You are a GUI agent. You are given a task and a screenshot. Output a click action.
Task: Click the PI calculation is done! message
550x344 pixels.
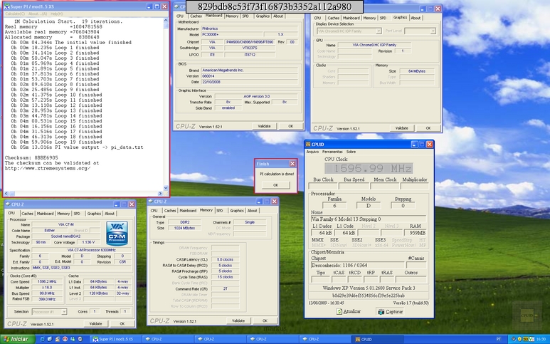277,174
